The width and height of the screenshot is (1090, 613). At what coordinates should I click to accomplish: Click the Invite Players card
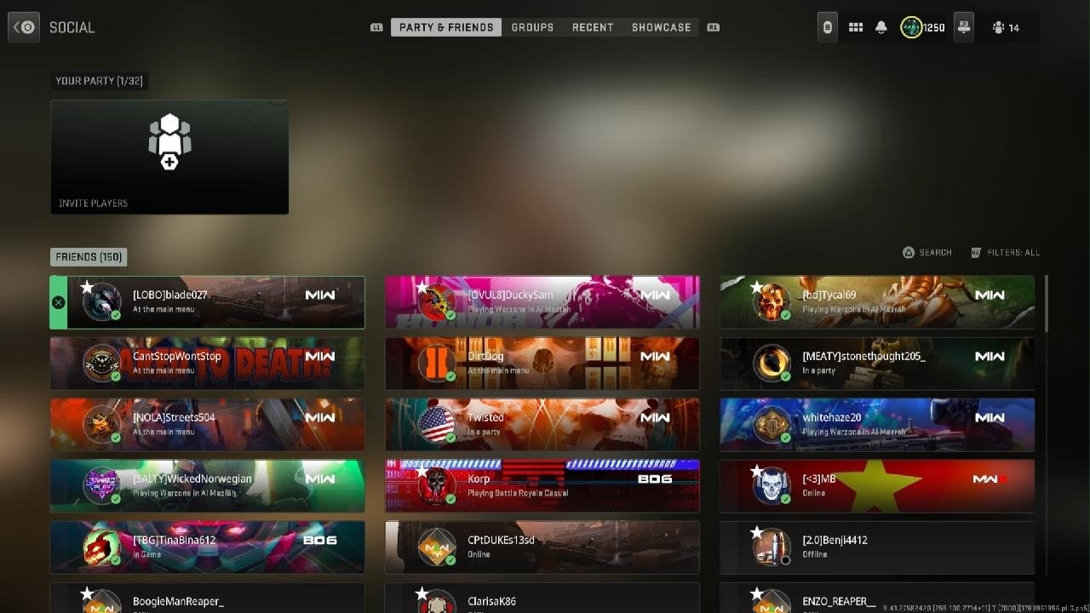pos(169,158)
